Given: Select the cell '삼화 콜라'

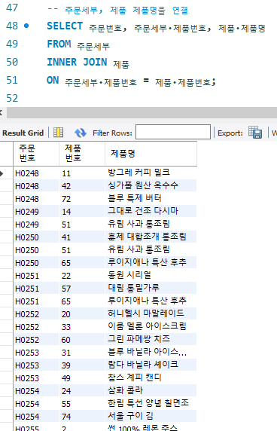Looking at the screenshot, I should pyautogui.click(x=151, y=390).
